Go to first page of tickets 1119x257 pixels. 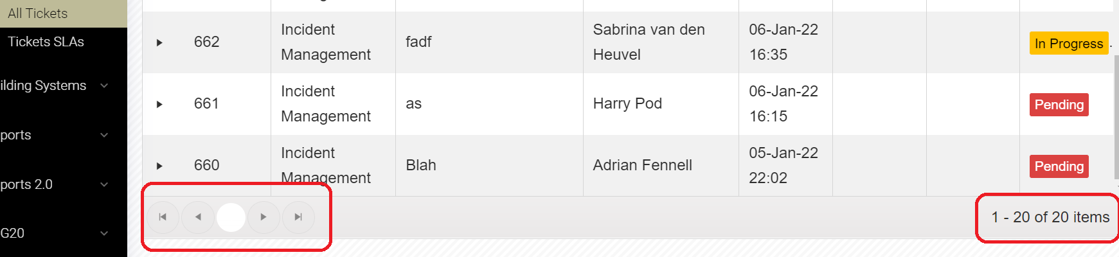pyautogui.click(x=163, y=217)
